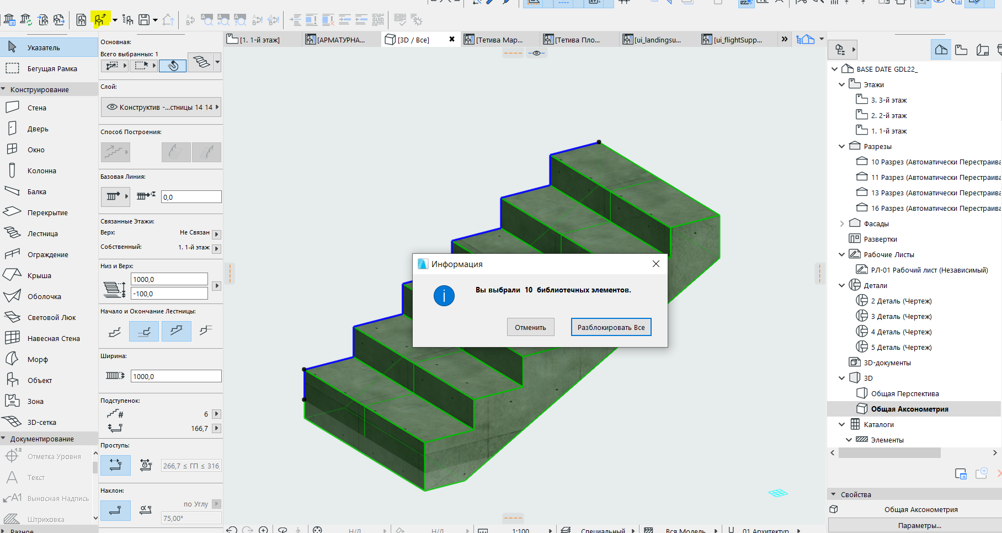Screen dimensions: 1002x533
Task: Select the Указатель (Arrow) tool
Action: (49, 47)
